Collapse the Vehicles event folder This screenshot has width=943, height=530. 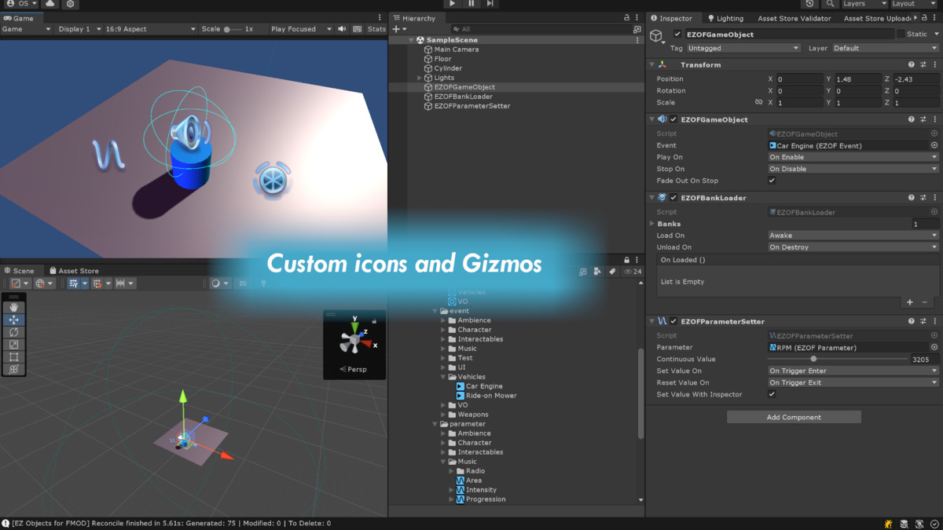tap(444, 377)
